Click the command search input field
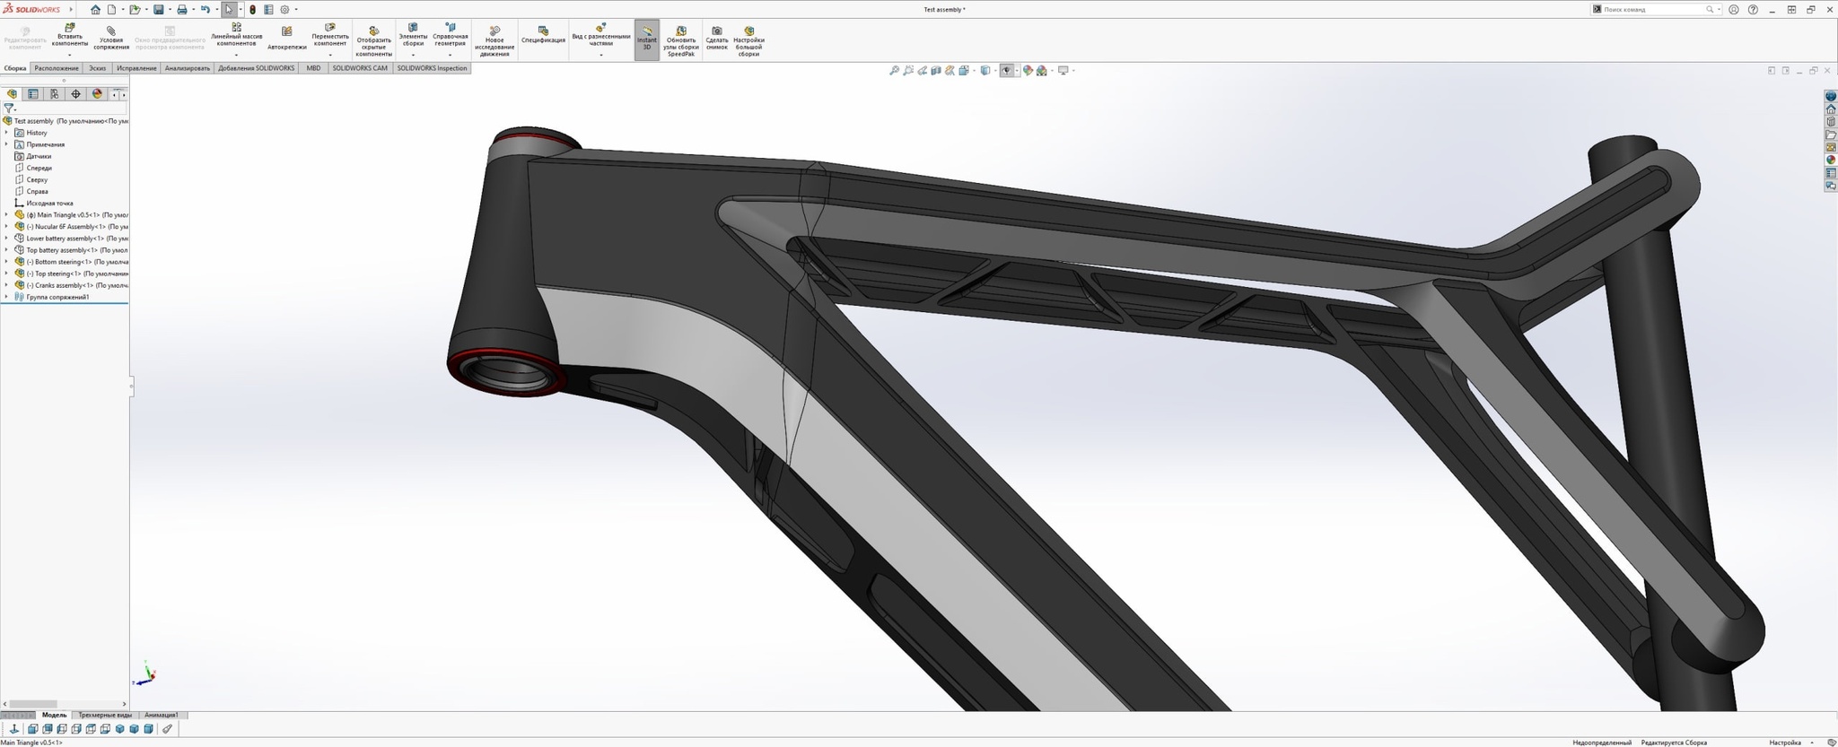 (x=1652, y=10)
